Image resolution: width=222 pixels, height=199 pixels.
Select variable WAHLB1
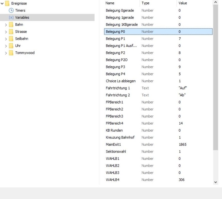pos(112,159)
